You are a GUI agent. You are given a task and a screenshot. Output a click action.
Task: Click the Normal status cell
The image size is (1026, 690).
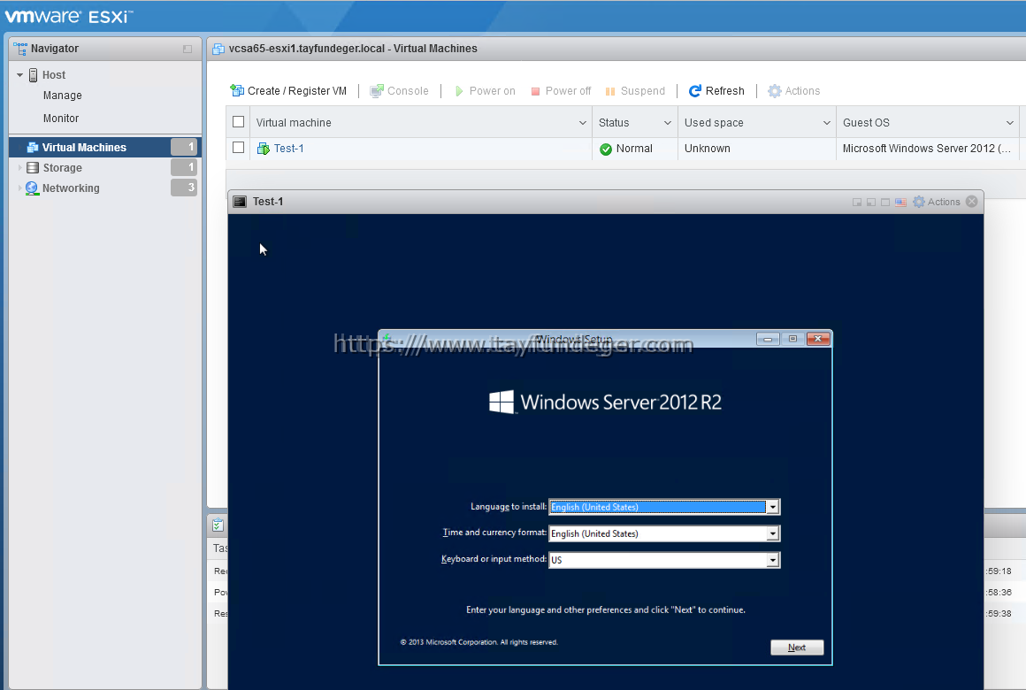[634, 149]
